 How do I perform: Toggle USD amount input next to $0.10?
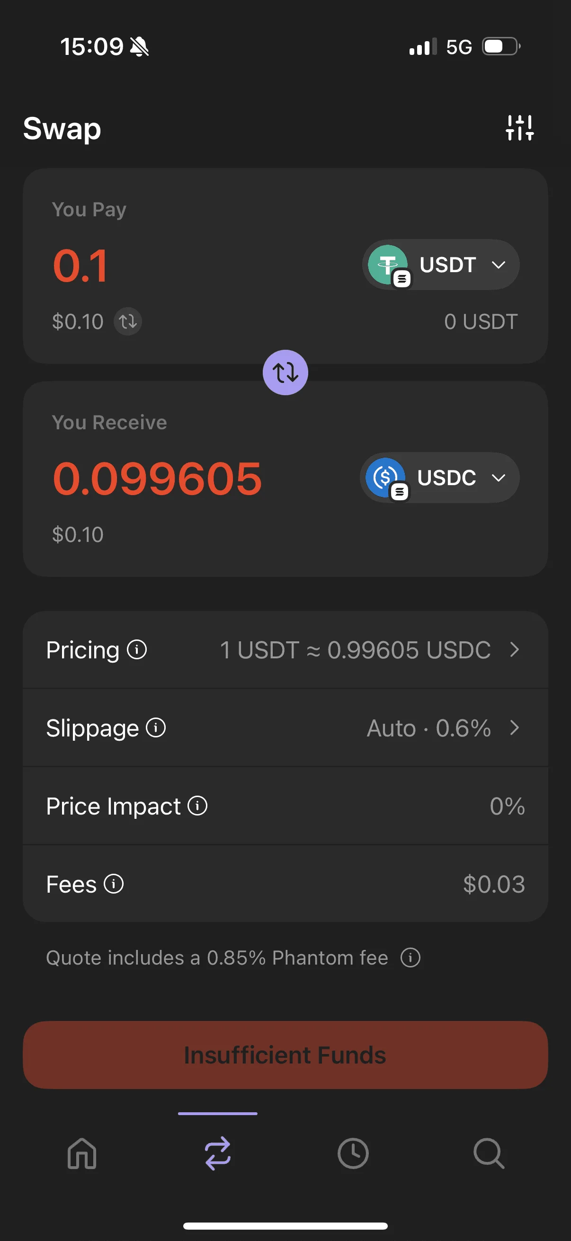point(128,321)
